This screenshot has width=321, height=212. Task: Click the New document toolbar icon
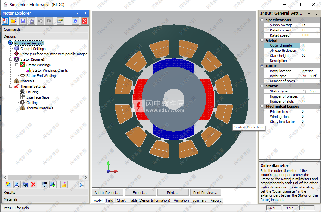coord(5,21)
